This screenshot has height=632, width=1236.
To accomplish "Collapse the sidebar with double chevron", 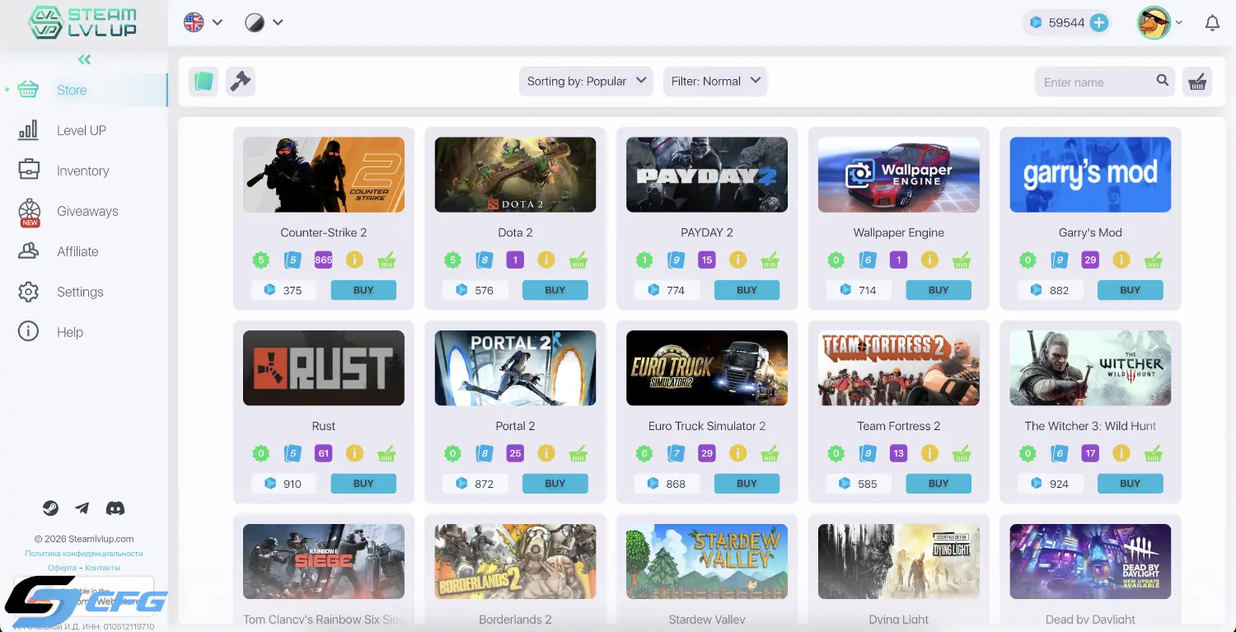I will tap(84, 59).
